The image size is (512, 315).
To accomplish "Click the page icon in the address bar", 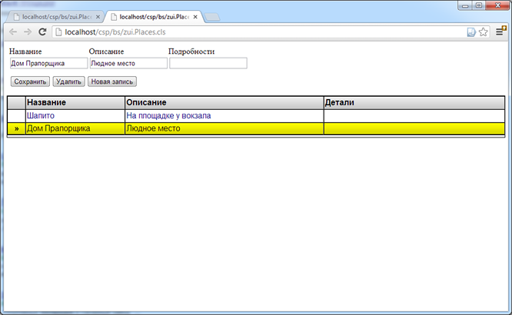I will click(58, 32).
